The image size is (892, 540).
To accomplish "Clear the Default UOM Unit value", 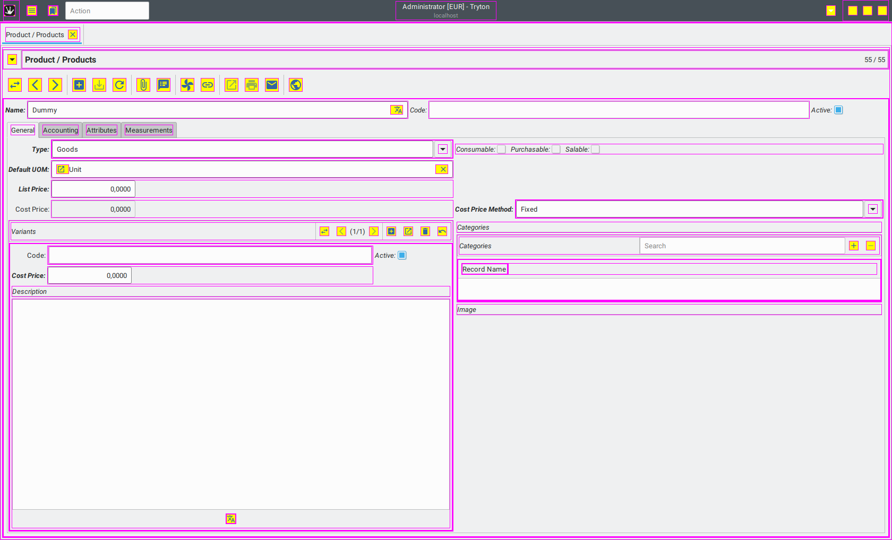I will pos(442,169).
